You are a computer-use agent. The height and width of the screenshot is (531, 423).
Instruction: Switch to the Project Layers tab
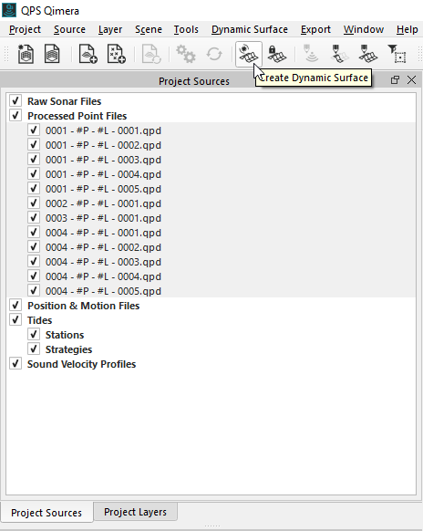pos(135,512)
